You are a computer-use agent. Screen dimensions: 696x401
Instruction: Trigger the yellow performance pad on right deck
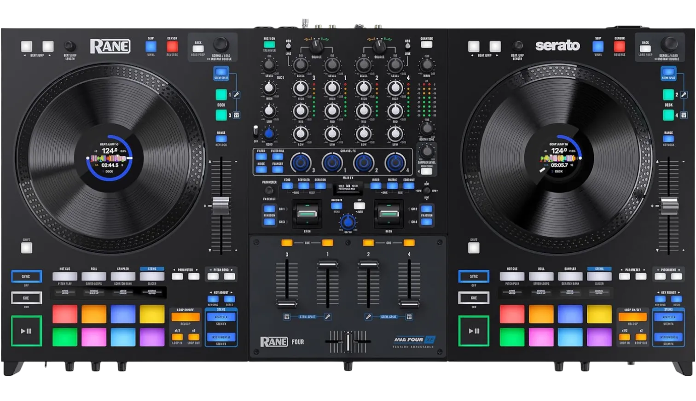click(x=599, y=314)
